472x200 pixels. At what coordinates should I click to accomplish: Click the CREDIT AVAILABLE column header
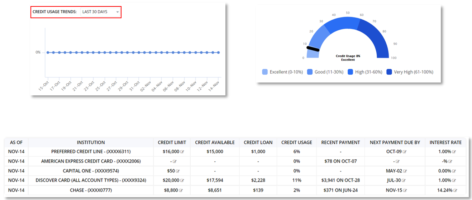[215, 142]
